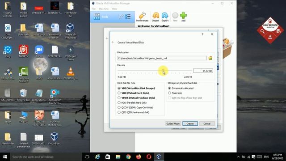Open Google Chrome from taskbar
The width and height of the screenshot is (286, 161).
click(128, 157)
